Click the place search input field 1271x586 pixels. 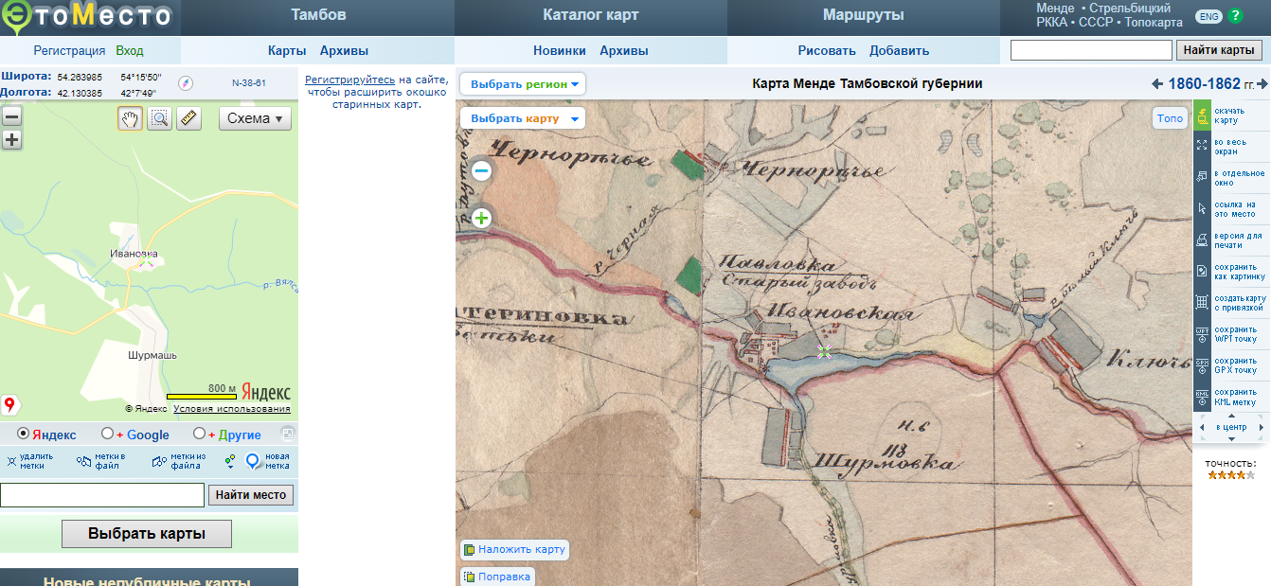point(102,495)
